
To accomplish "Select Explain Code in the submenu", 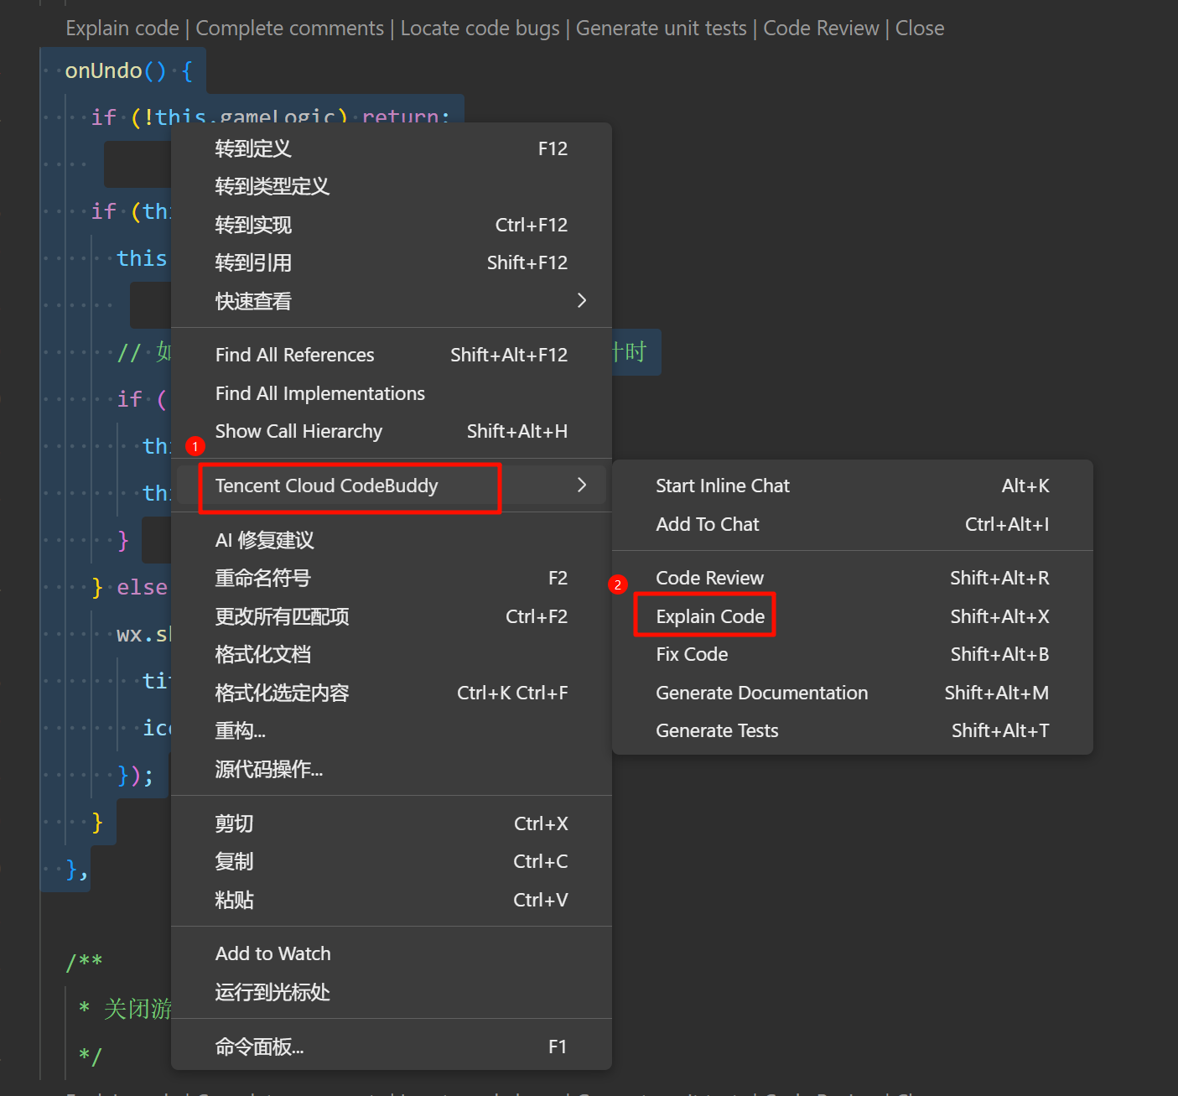I will pos(709,616).
